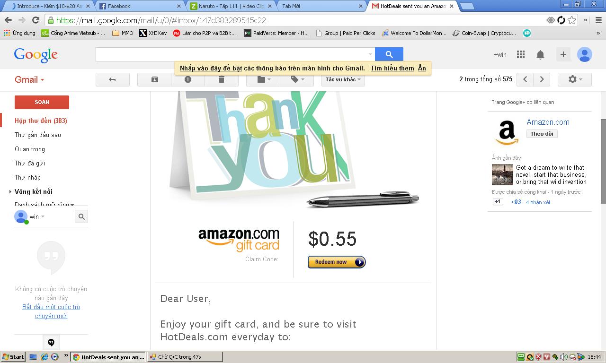This screenshot has width=606, height=363.
Task: Expand the Move to folder dropdown
Action: (x=263, y=79)
